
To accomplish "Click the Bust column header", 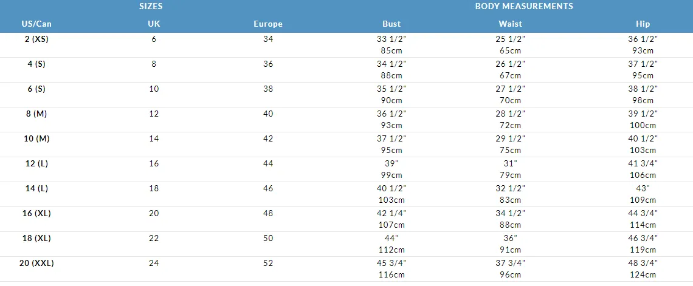I will [x=391, y=24].
